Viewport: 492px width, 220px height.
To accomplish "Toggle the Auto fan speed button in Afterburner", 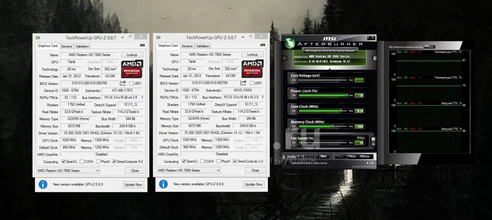I will coord(361,138).
